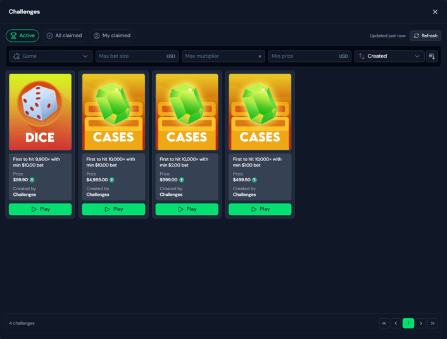This screenshot has width=447, height=339.
Task: Click 'Challenges' creator on Dice card
Action: (x=25, y=195)
